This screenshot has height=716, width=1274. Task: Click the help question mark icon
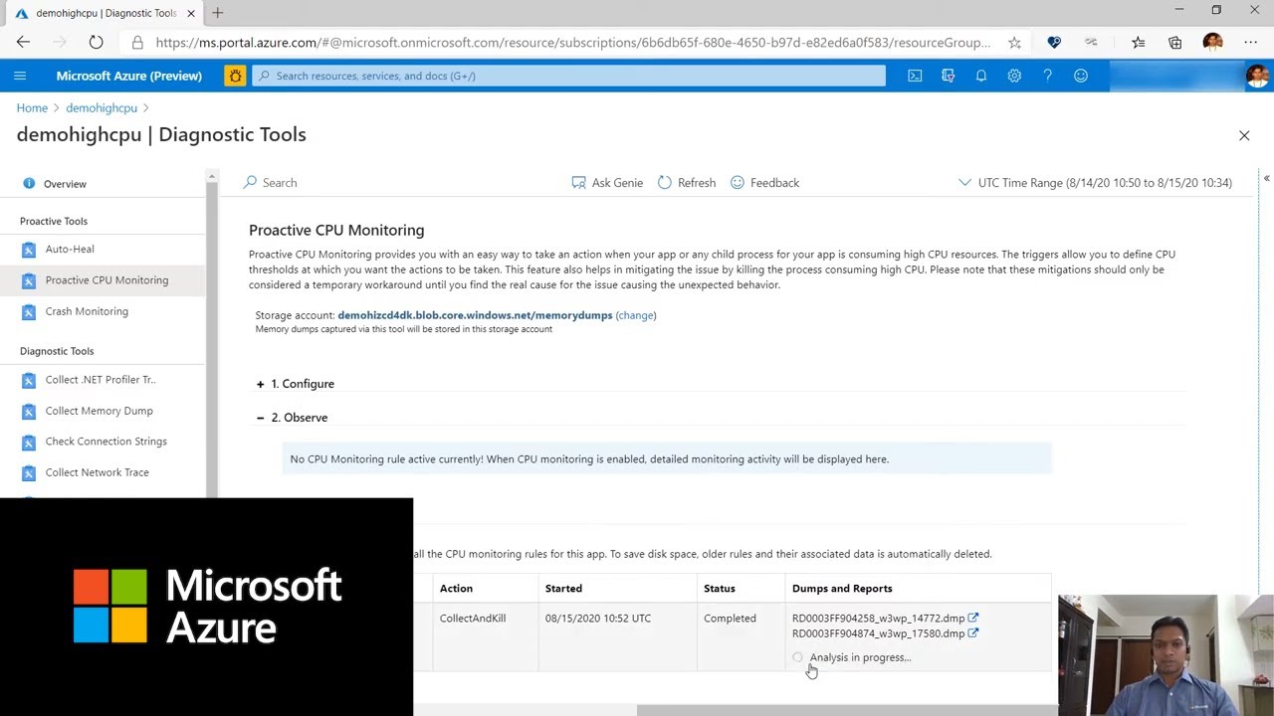[x=1047, y=76]
